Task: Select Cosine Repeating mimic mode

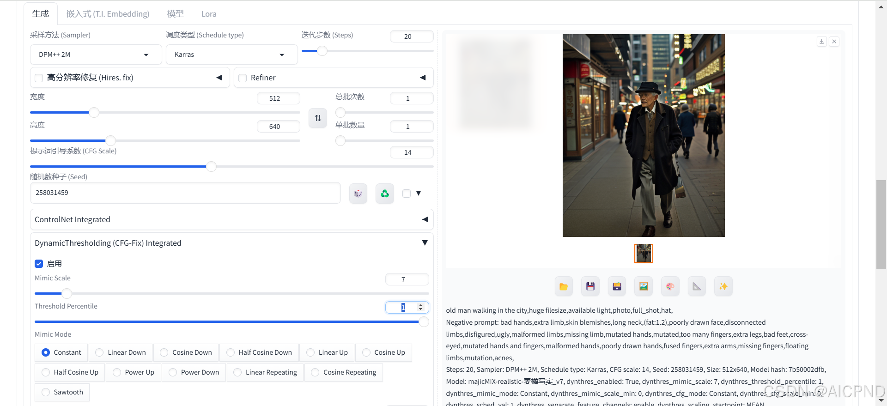Action: pos(344,372)
